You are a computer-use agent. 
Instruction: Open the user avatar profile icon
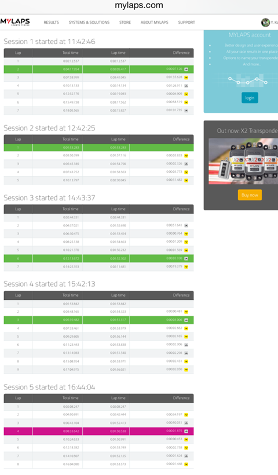click(266, 23)
